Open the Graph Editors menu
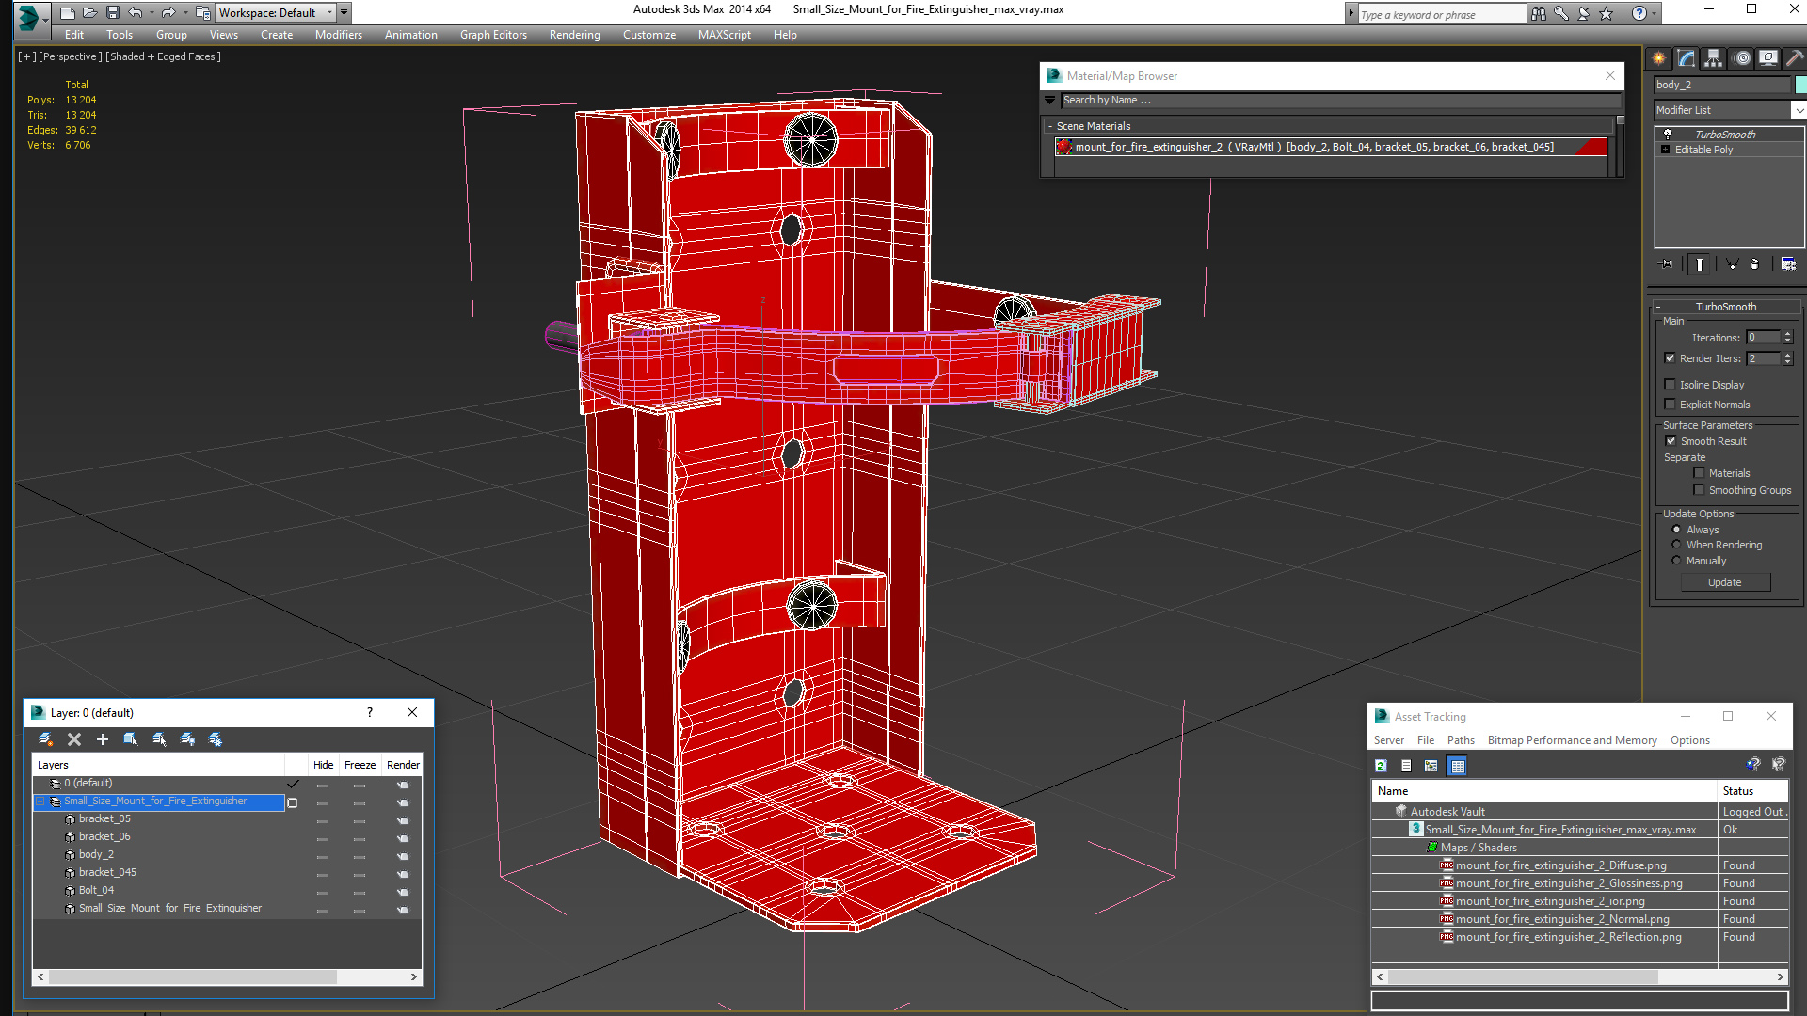 (x=492, y=35)
